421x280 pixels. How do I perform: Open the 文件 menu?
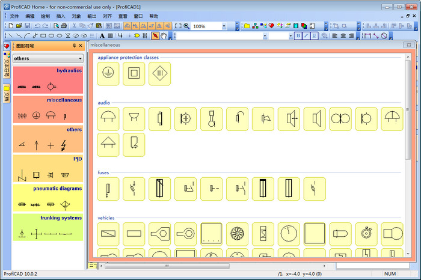tap(14, 16)
